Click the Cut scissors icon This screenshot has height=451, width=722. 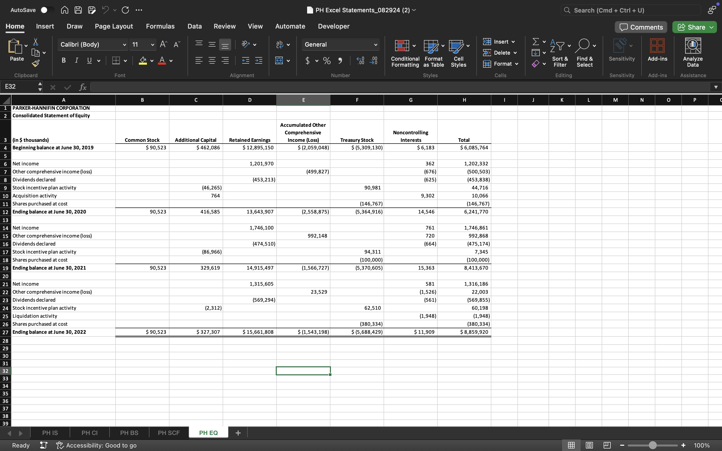click(36, 42)
